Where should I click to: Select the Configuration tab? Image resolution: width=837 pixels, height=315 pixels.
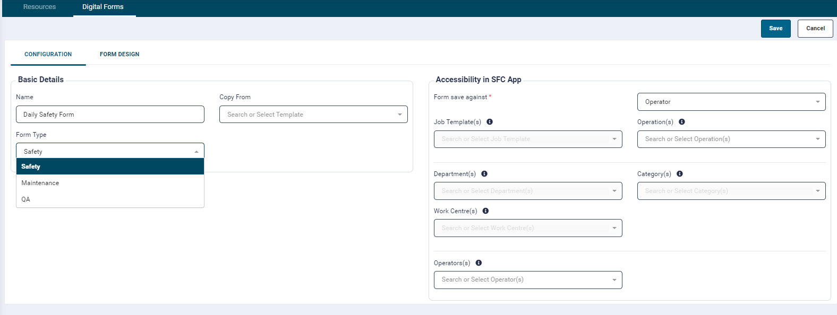[48, 54]
